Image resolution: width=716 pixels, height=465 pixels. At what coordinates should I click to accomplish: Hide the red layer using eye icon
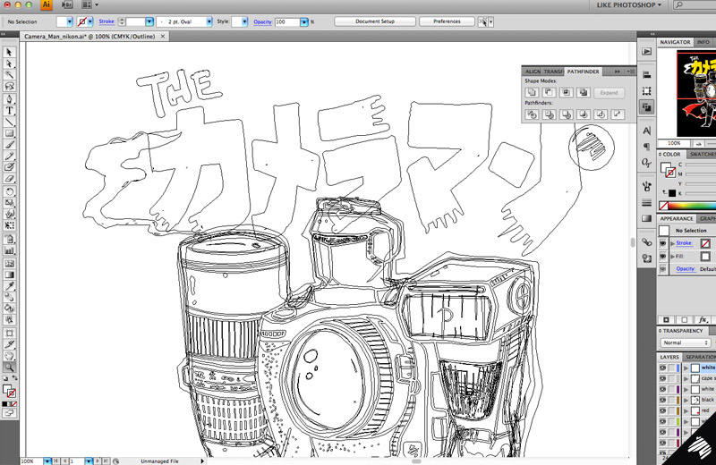tap(663, 410)
